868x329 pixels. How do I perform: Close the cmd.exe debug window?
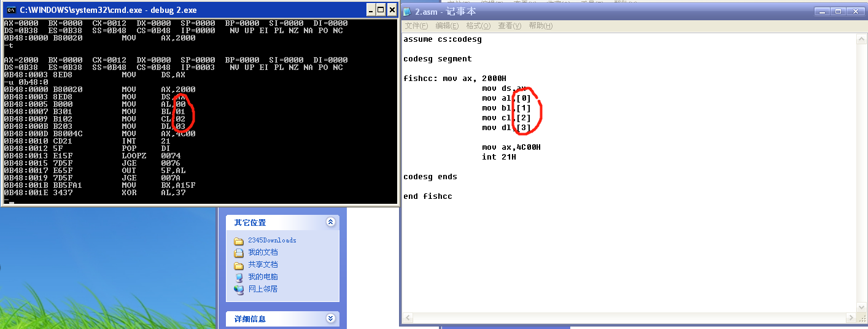coord(392,10)
